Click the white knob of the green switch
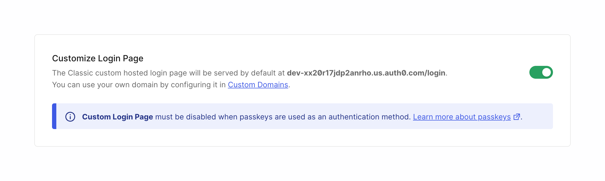This screenshot has width=605, height=181. point(546,72)
